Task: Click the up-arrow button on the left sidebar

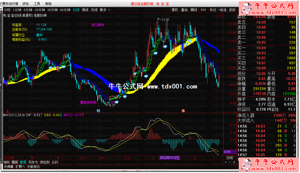Action: [1, 13]
